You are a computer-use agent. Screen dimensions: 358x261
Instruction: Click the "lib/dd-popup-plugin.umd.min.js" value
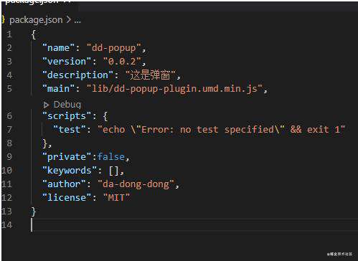[x=174, y=89]
